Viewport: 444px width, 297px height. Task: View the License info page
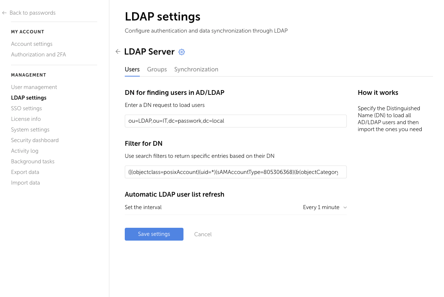pos(26,119)
